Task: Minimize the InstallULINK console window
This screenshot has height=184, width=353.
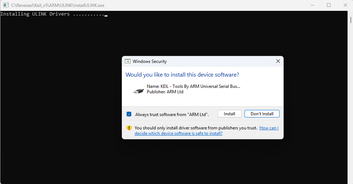Action: (312, 5)
